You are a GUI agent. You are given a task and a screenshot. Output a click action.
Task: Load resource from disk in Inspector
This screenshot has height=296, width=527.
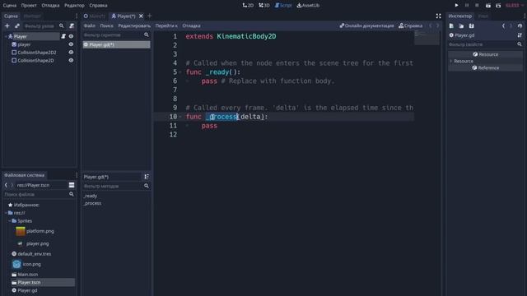(x=461, y=25)
